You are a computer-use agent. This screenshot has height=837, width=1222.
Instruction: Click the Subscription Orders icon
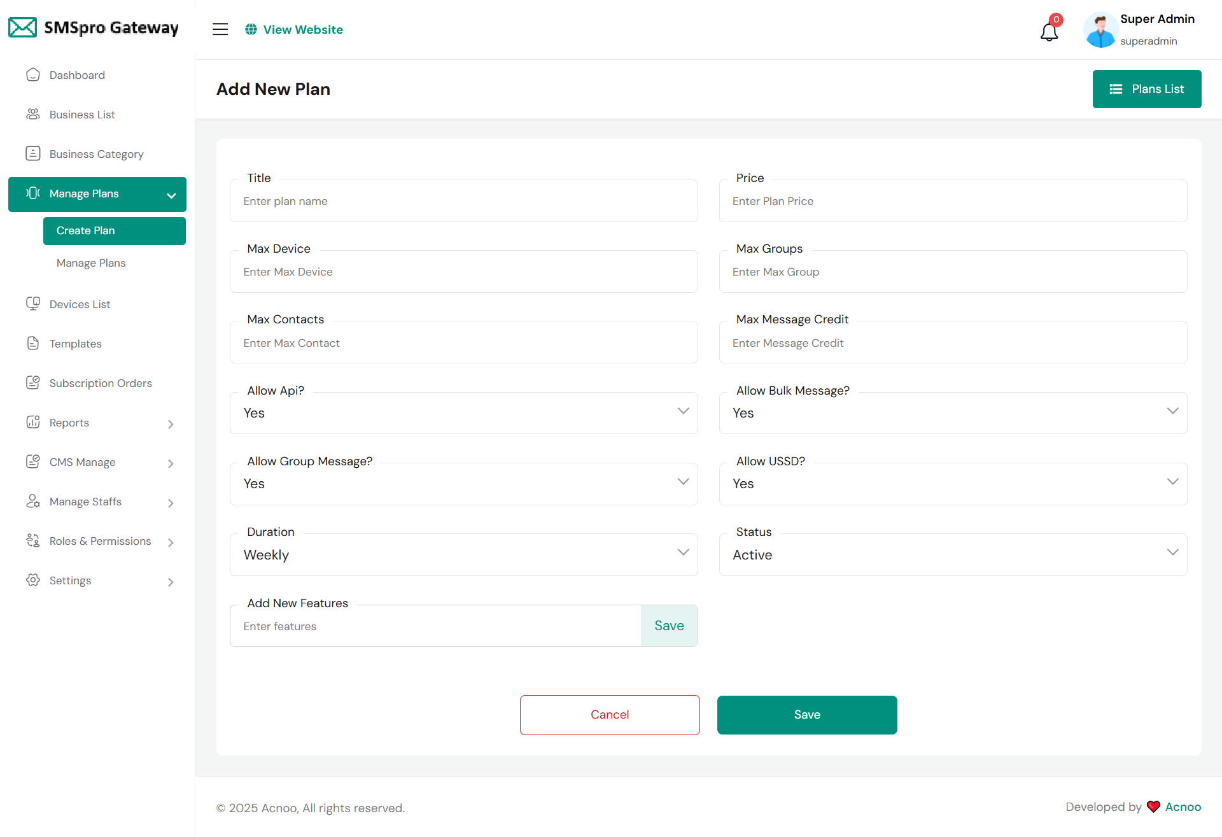[x=33, y=383]
